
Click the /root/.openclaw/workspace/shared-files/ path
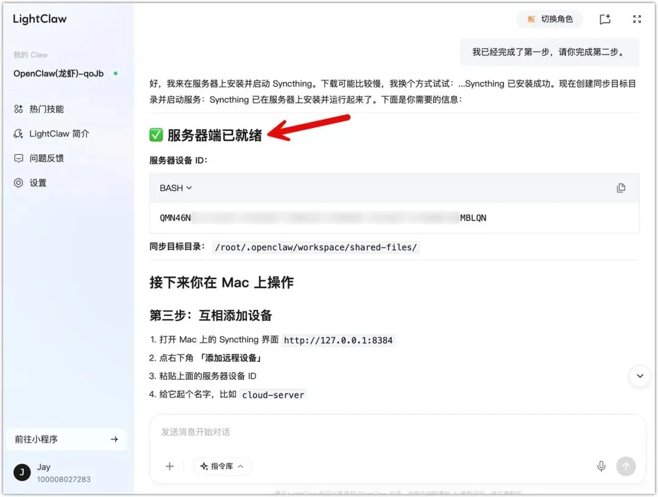coord(316,247)
